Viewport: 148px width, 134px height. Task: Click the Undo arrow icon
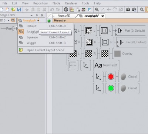click(x=52, y=10)
